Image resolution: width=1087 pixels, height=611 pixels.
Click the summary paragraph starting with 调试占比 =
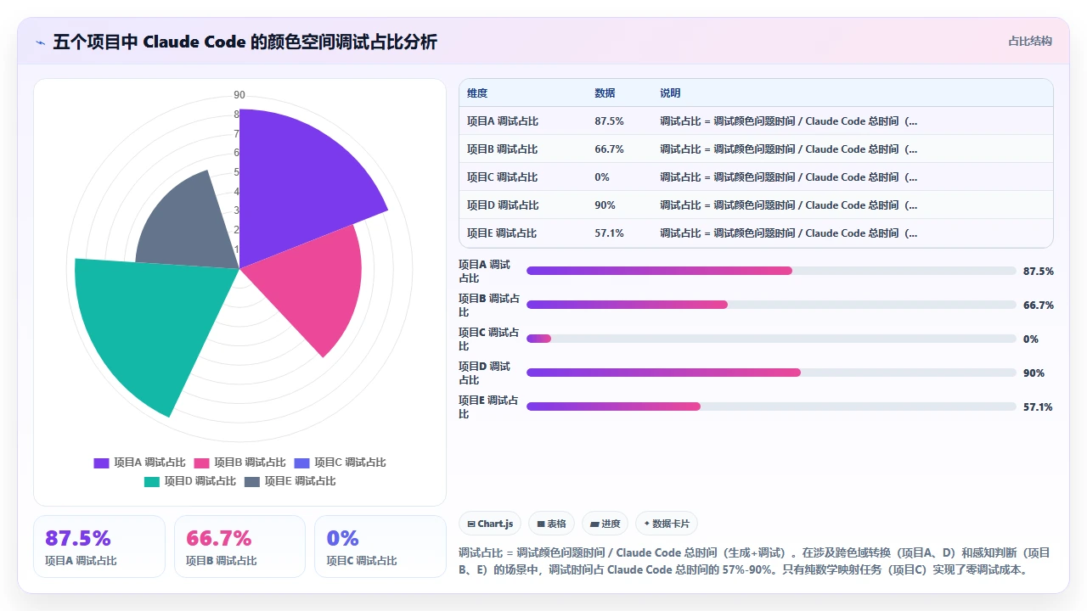click(x=755, y=562)
